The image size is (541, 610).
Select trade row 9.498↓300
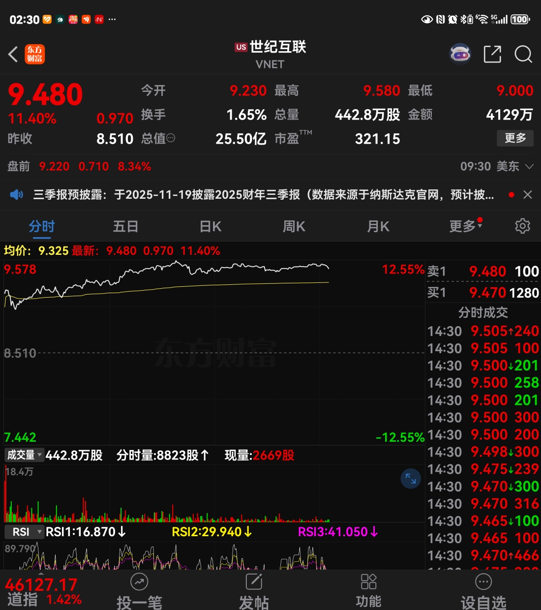[483, 452]
